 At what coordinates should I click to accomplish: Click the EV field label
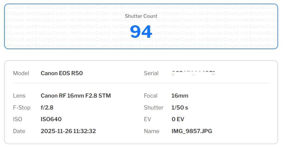[x=147, y=119]
